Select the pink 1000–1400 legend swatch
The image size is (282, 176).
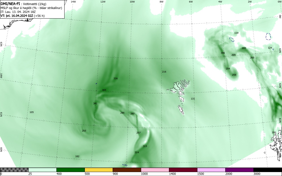pos(155,170)
